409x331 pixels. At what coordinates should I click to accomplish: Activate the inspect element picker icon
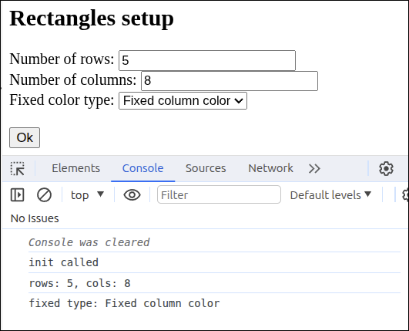click(x=17, y=168)
